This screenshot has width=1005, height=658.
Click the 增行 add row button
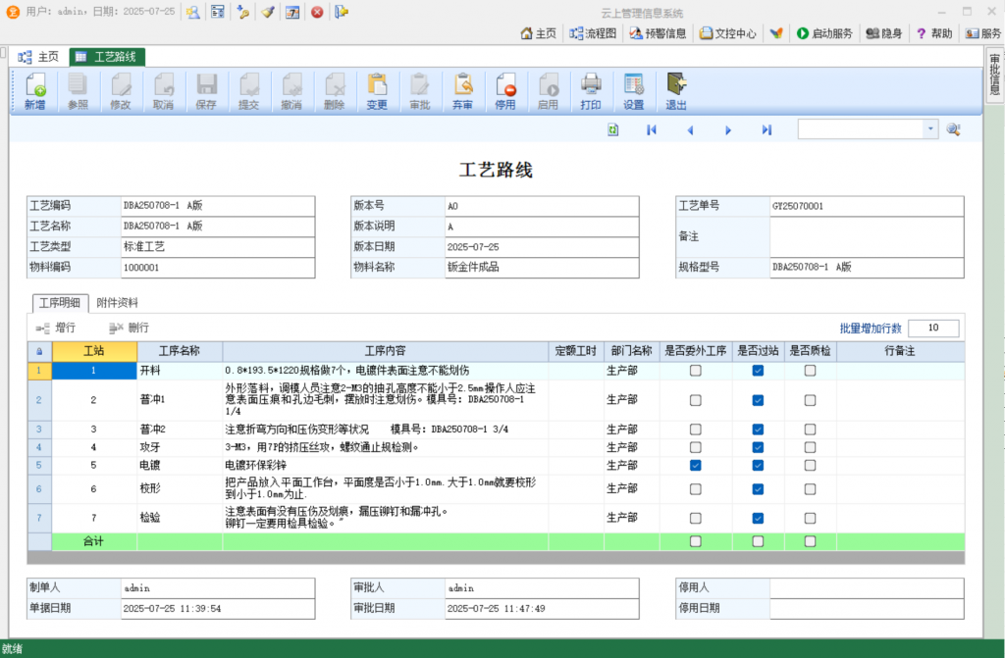tap(56, 329)
